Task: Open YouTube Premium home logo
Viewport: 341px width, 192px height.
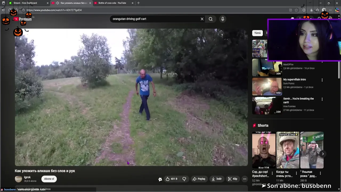Action: [x=23, y=19]
